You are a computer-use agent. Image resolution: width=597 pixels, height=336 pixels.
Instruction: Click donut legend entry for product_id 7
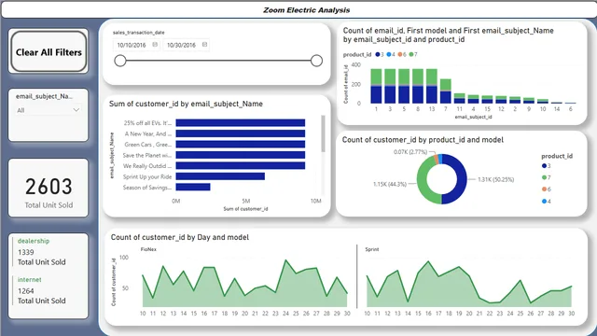pyautogui.click(x=547, y=177)
